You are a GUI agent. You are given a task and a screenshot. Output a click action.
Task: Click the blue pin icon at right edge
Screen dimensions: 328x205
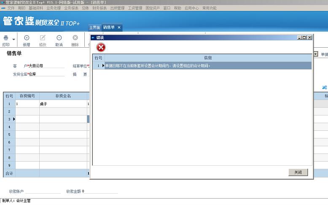324,87
